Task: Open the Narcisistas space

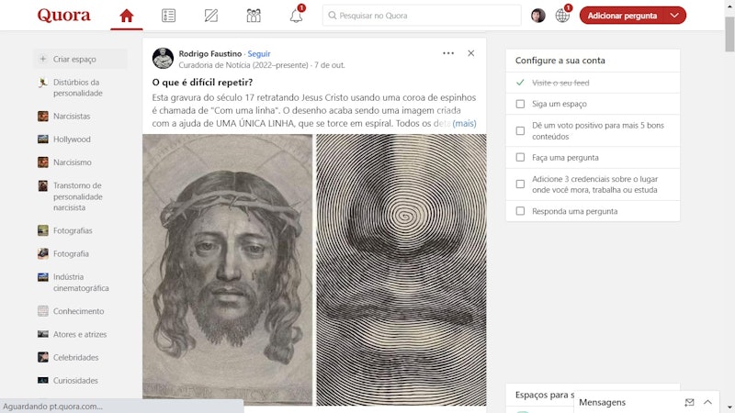Action: 72,117
